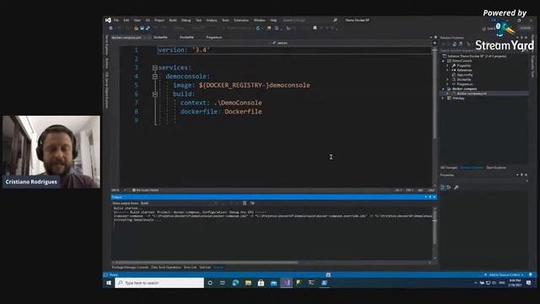540x304 pixels.
Task: Open the Tools menu
Action: pyautogui.click(x=225, y=20)
